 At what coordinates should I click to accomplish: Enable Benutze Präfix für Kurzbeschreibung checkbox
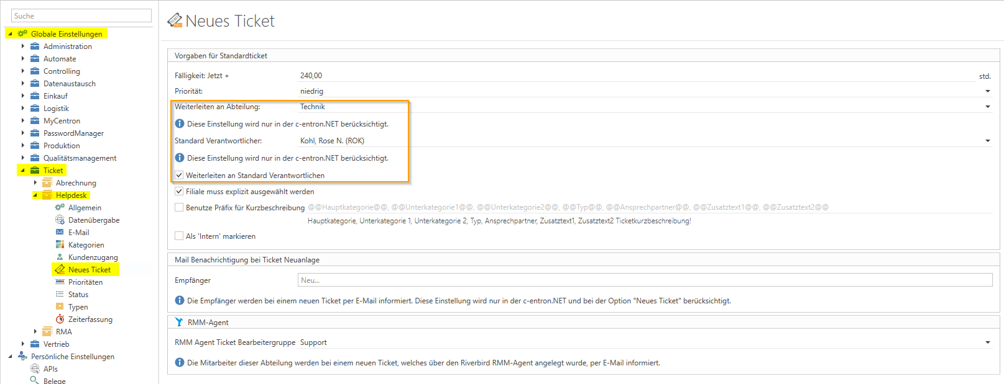click(x=179, y=208)
